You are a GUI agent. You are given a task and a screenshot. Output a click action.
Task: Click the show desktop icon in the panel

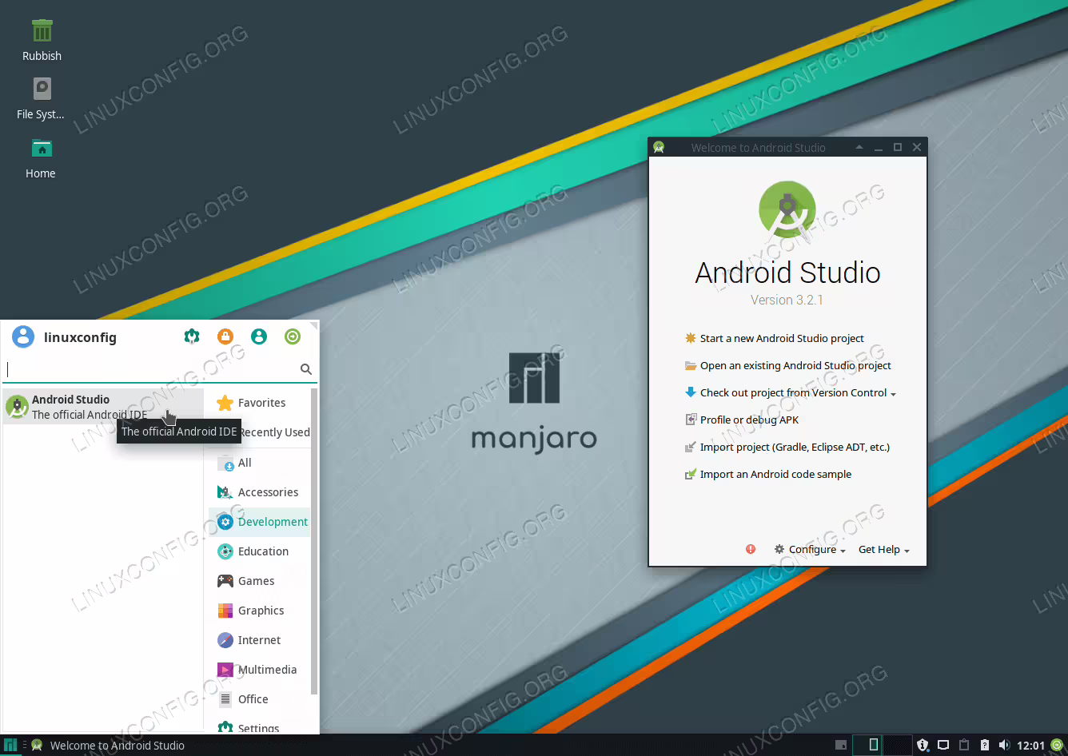pos(841,745)
